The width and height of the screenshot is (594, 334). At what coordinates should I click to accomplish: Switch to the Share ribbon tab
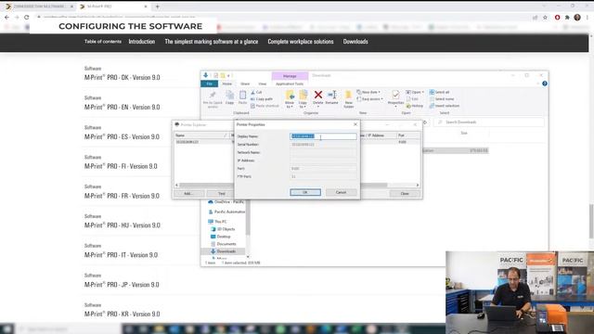(245, 83)
